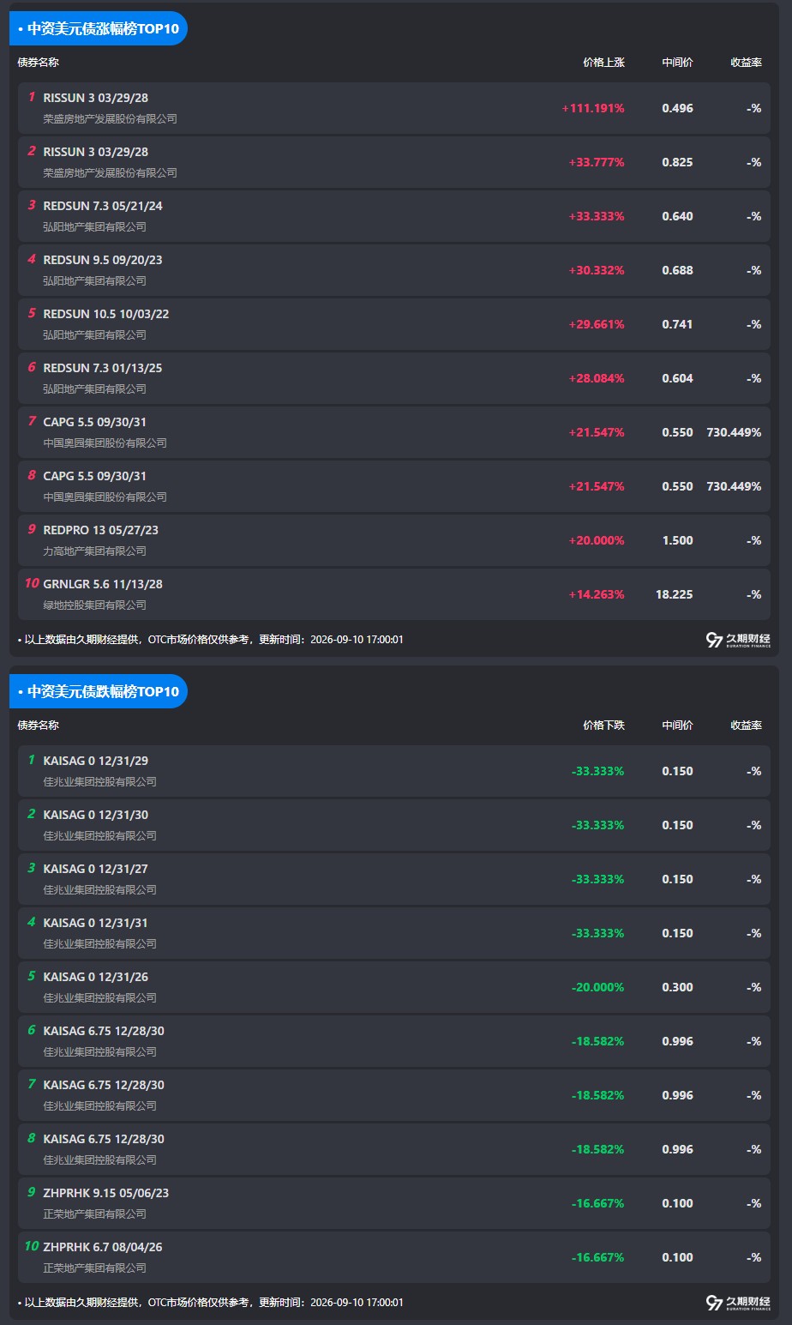Click issuer name 绿地控股集团有限公司

click(95, 605)
